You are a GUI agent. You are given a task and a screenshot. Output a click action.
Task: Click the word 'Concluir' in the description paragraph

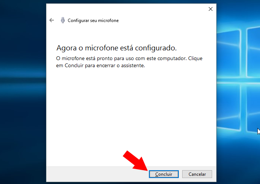(x=74, y=66)
